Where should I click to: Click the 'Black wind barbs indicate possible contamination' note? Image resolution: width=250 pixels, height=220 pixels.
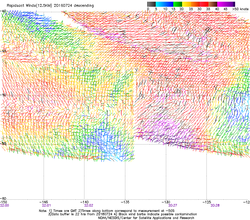coord(158,214)
